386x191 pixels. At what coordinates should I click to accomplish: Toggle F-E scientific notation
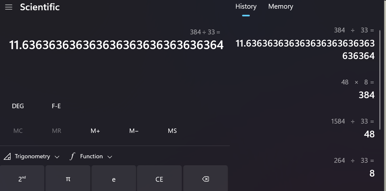point(56,106)
